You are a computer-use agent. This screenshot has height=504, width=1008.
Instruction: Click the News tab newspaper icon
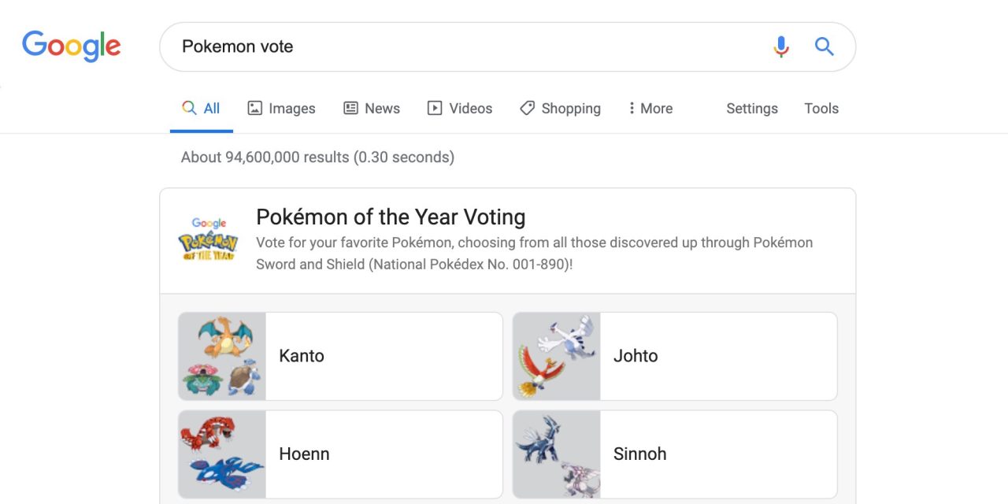351,108
